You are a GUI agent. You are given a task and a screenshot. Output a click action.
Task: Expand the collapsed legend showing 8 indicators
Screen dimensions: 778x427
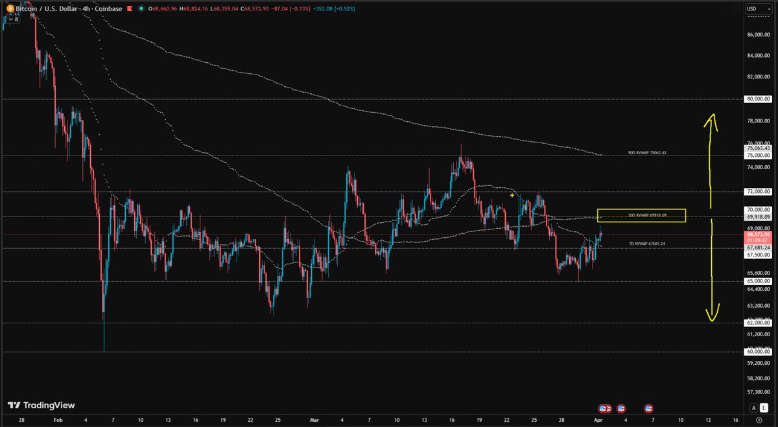click(x=12, y=19)
